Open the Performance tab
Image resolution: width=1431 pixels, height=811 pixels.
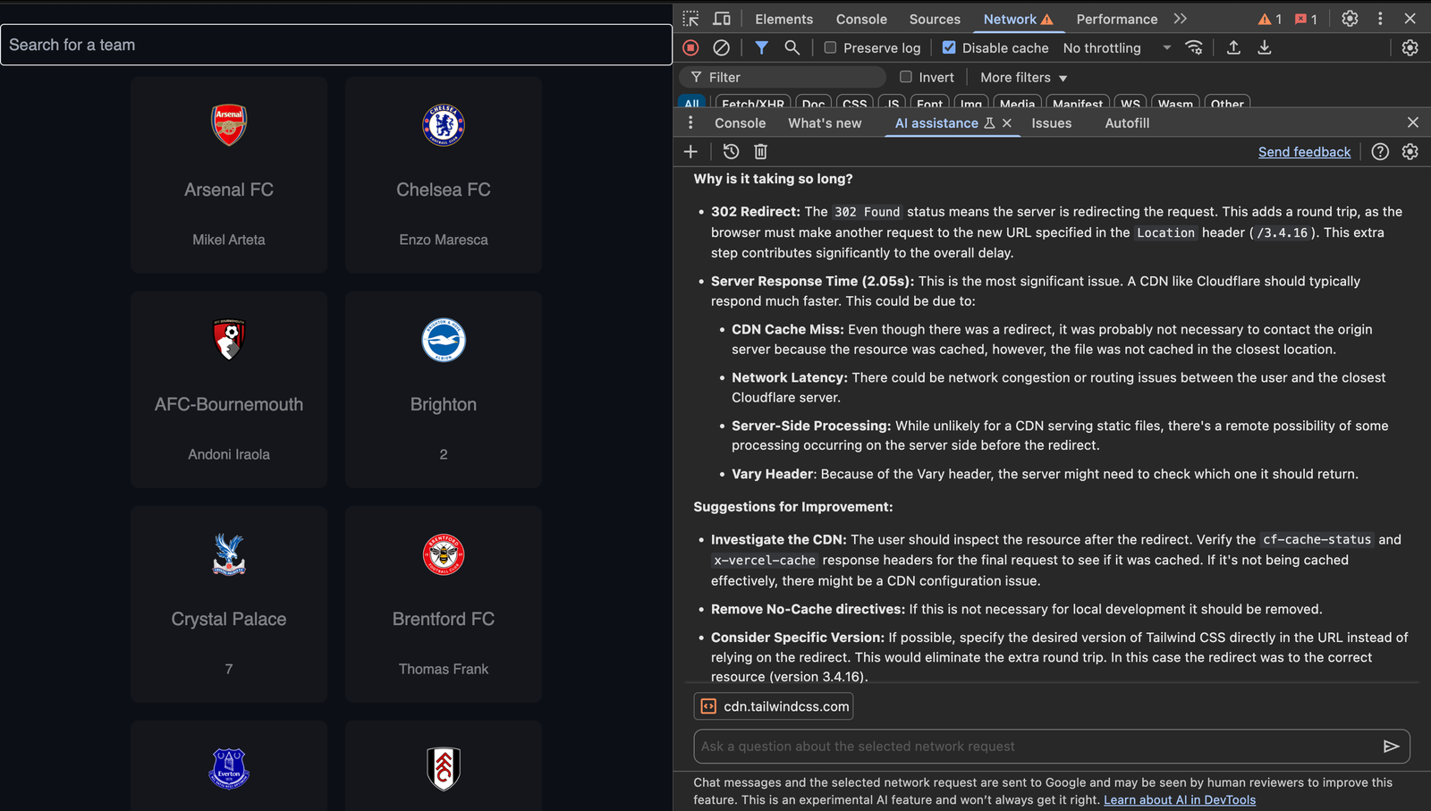pyautogui.click(x=1117, y=19)
